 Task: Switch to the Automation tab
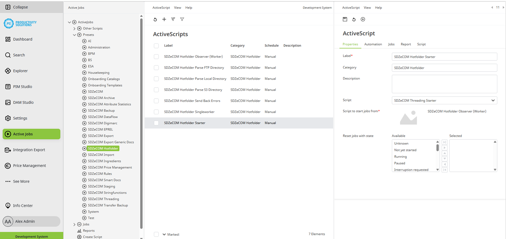click(373, 44)
